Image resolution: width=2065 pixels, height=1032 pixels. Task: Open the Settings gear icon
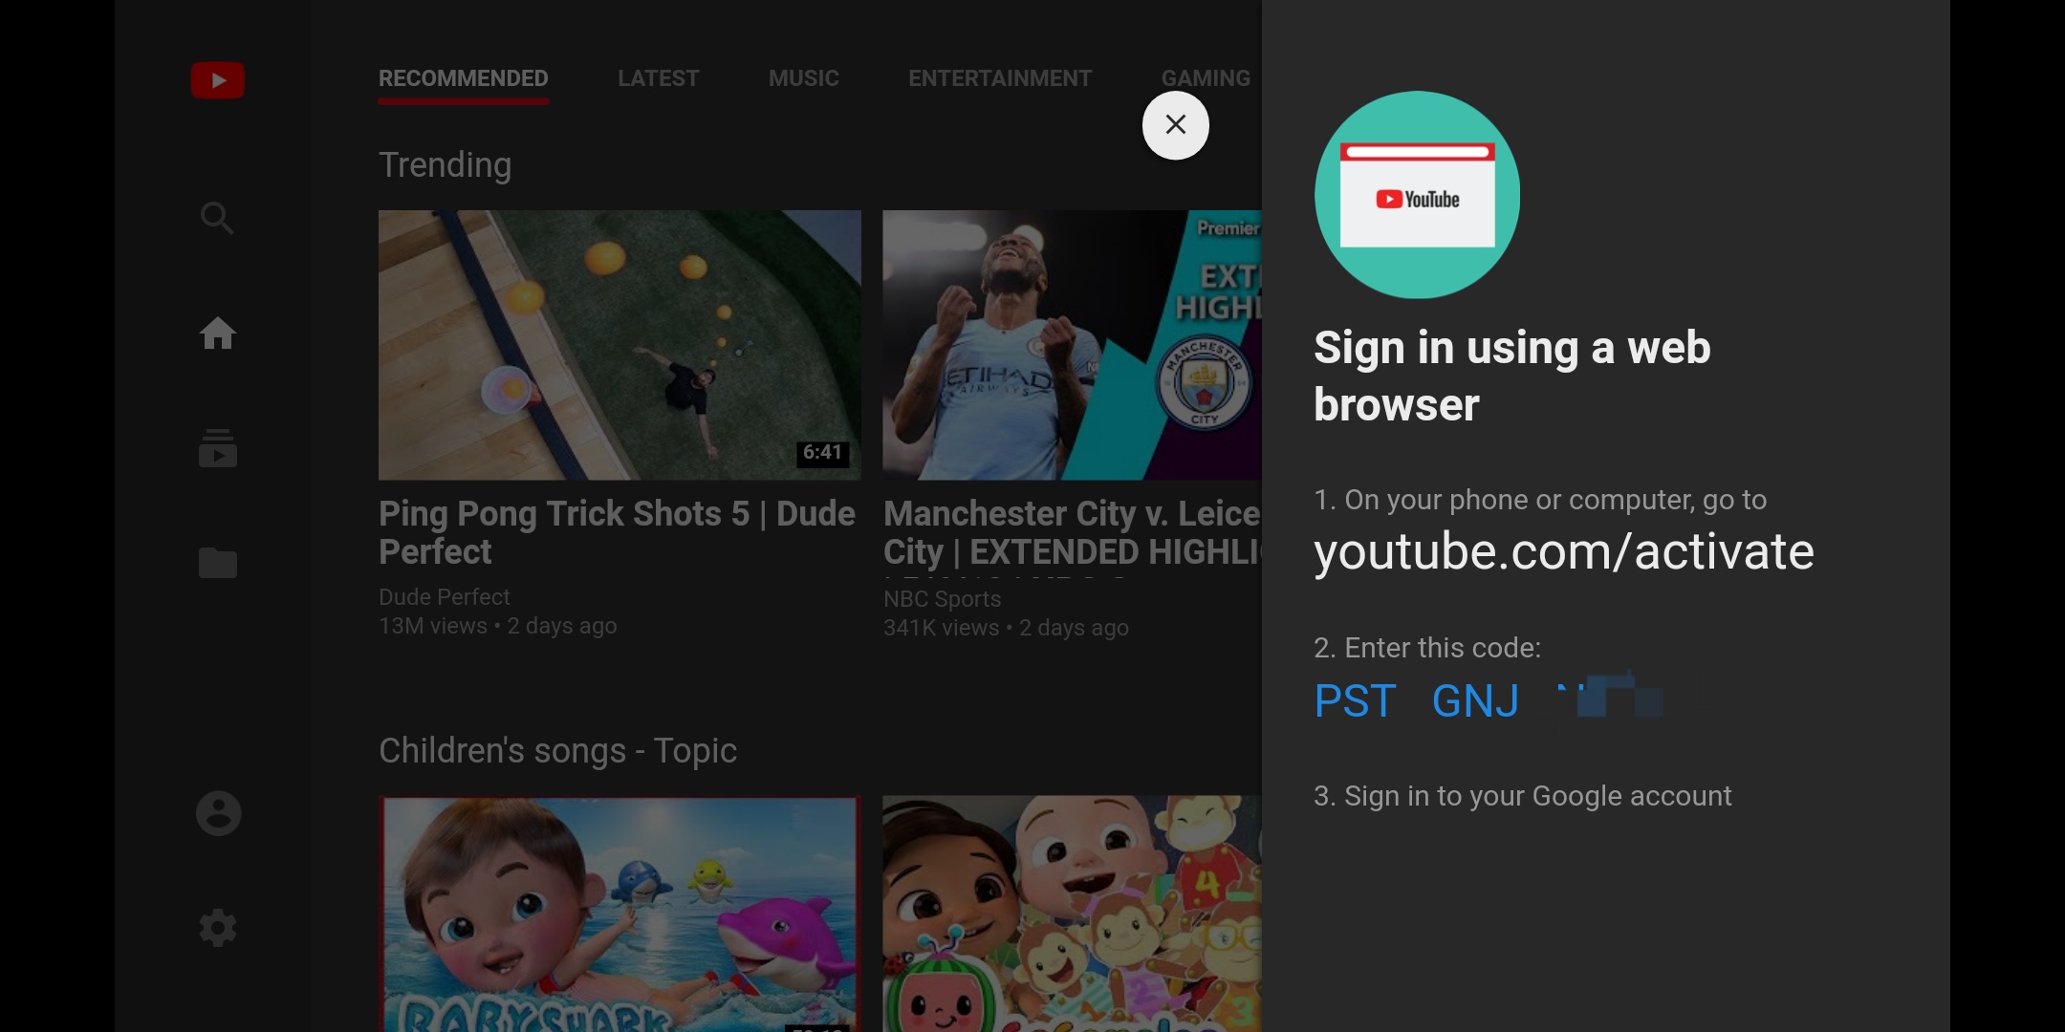[x=217, y=928]
